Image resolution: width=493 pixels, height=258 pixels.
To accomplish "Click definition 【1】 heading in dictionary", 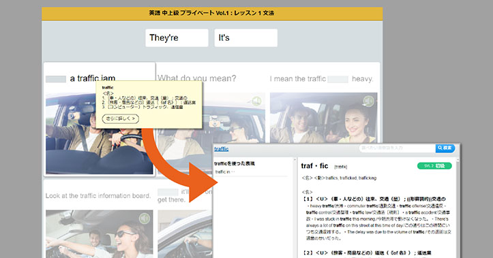I will (x=374, y=199).
